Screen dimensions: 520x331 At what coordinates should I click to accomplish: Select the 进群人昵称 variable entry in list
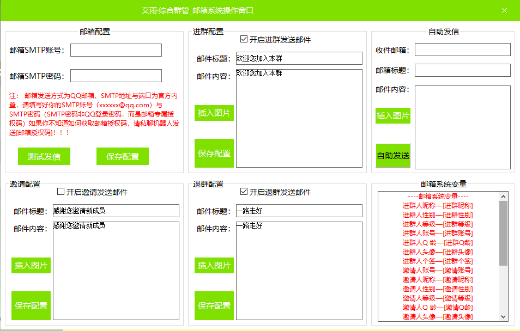coord(438,205)
